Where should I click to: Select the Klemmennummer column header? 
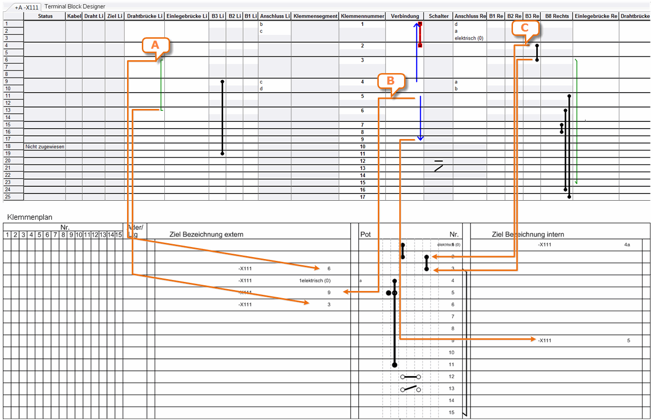pyautogui.click(x=363, y=16)
